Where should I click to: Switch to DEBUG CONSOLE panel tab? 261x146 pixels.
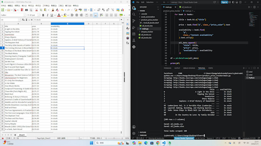coord(189,68)
